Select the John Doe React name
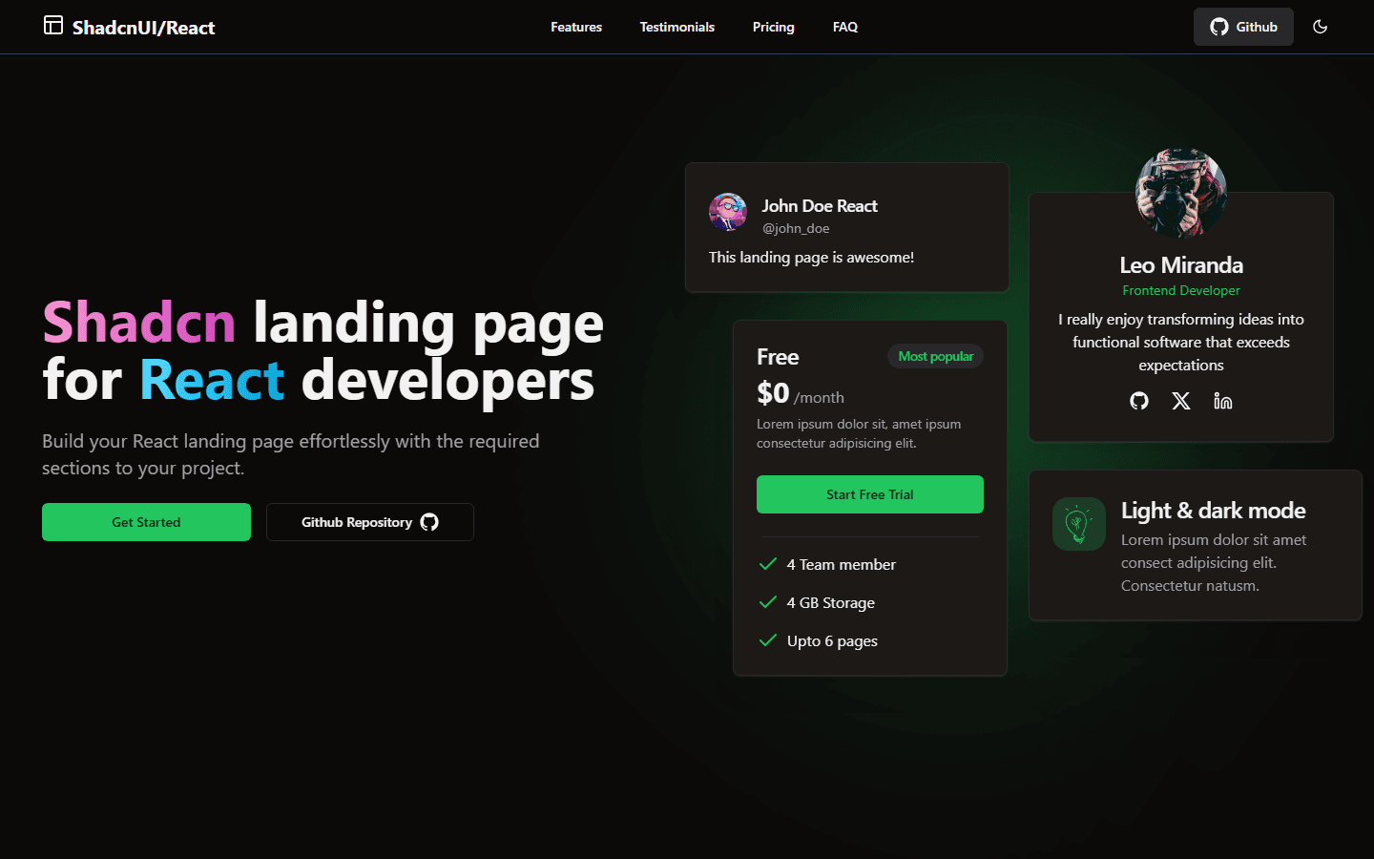This screenshot has height=859, width=1374. [x=820, y=206]
